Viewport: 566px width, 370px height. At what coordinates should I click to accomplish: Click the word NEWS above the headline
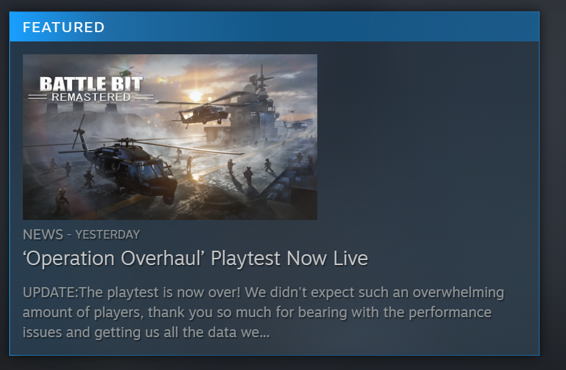pyautogui.click(x=43, y=235)
